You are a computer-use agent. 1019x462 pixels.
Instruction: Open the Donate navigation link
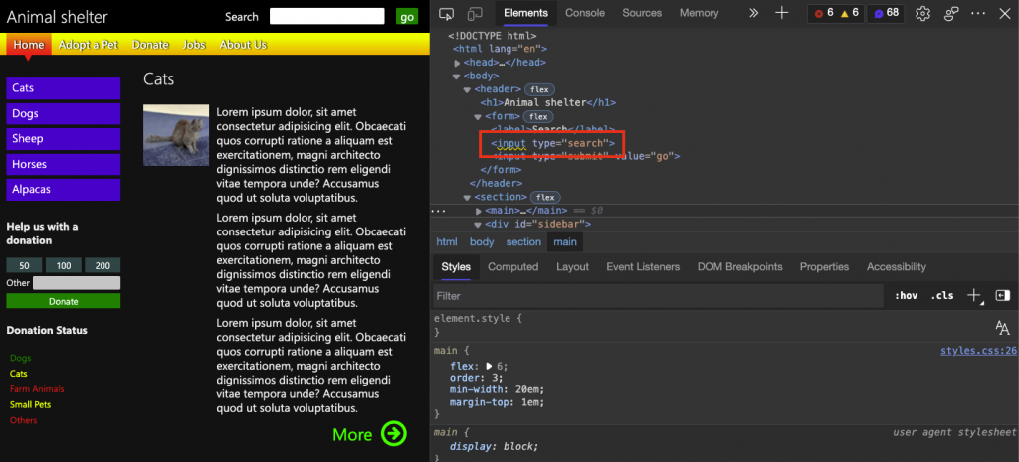pos(151,44)
